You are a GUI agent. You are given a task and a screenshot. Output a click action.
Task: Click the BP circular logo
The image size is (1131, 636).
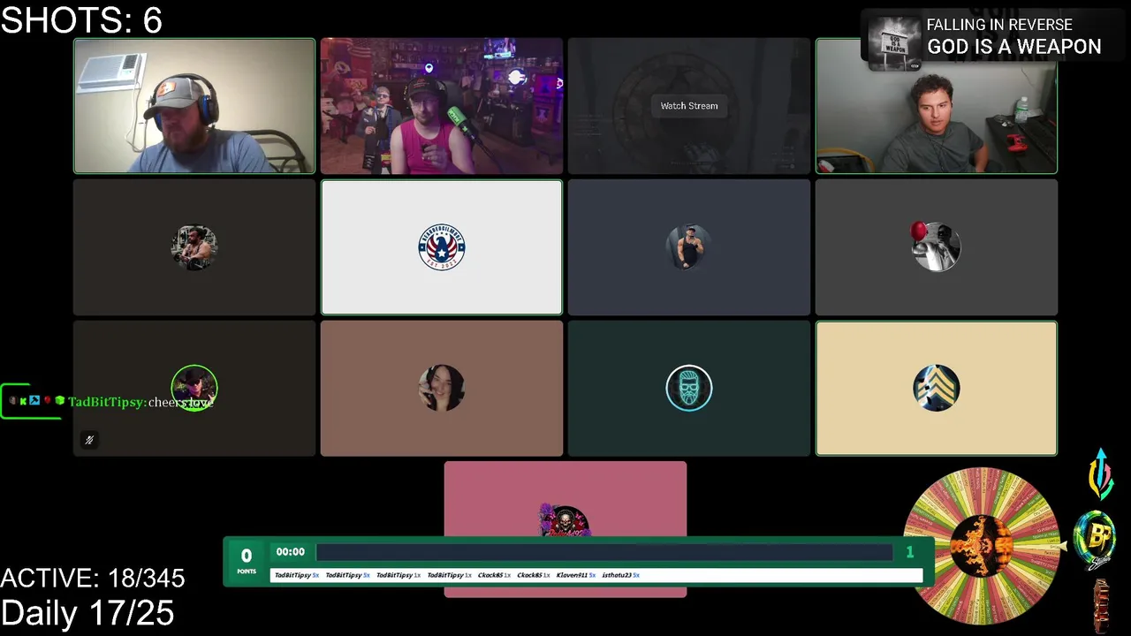click(1094, 541)
